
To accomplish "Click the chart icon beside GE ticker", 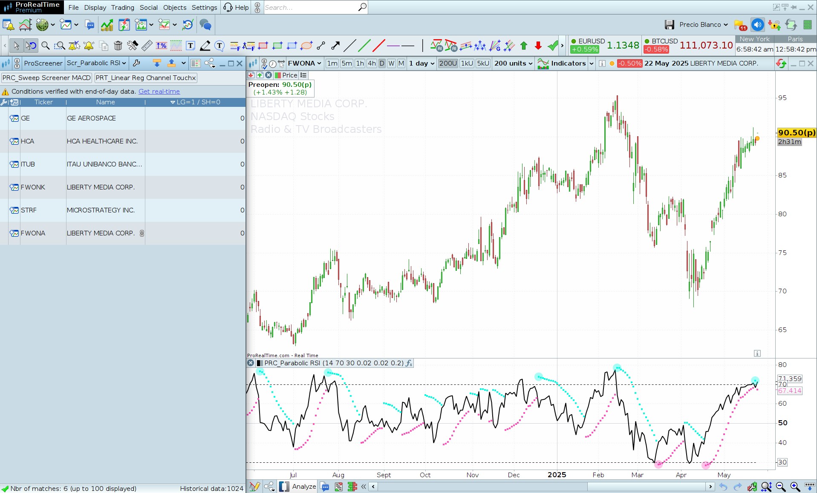I will 14,118.
